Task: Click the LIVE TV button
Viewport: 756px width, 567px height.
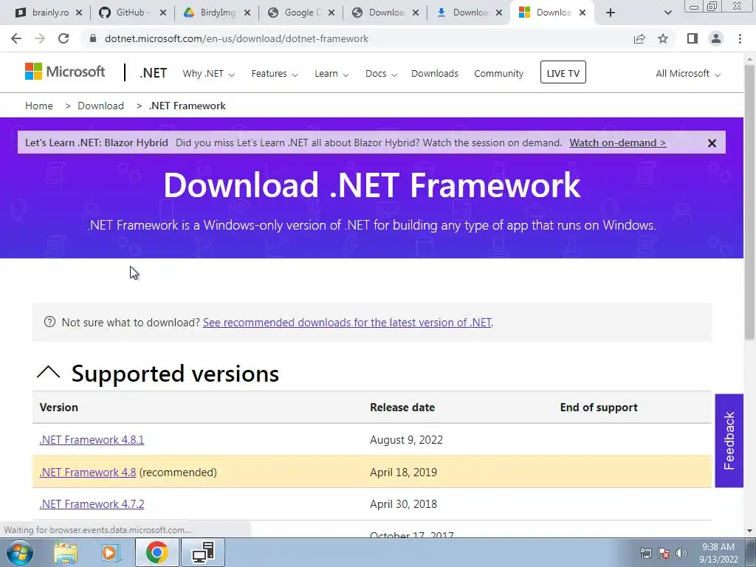Action: [x=563, y=72]
